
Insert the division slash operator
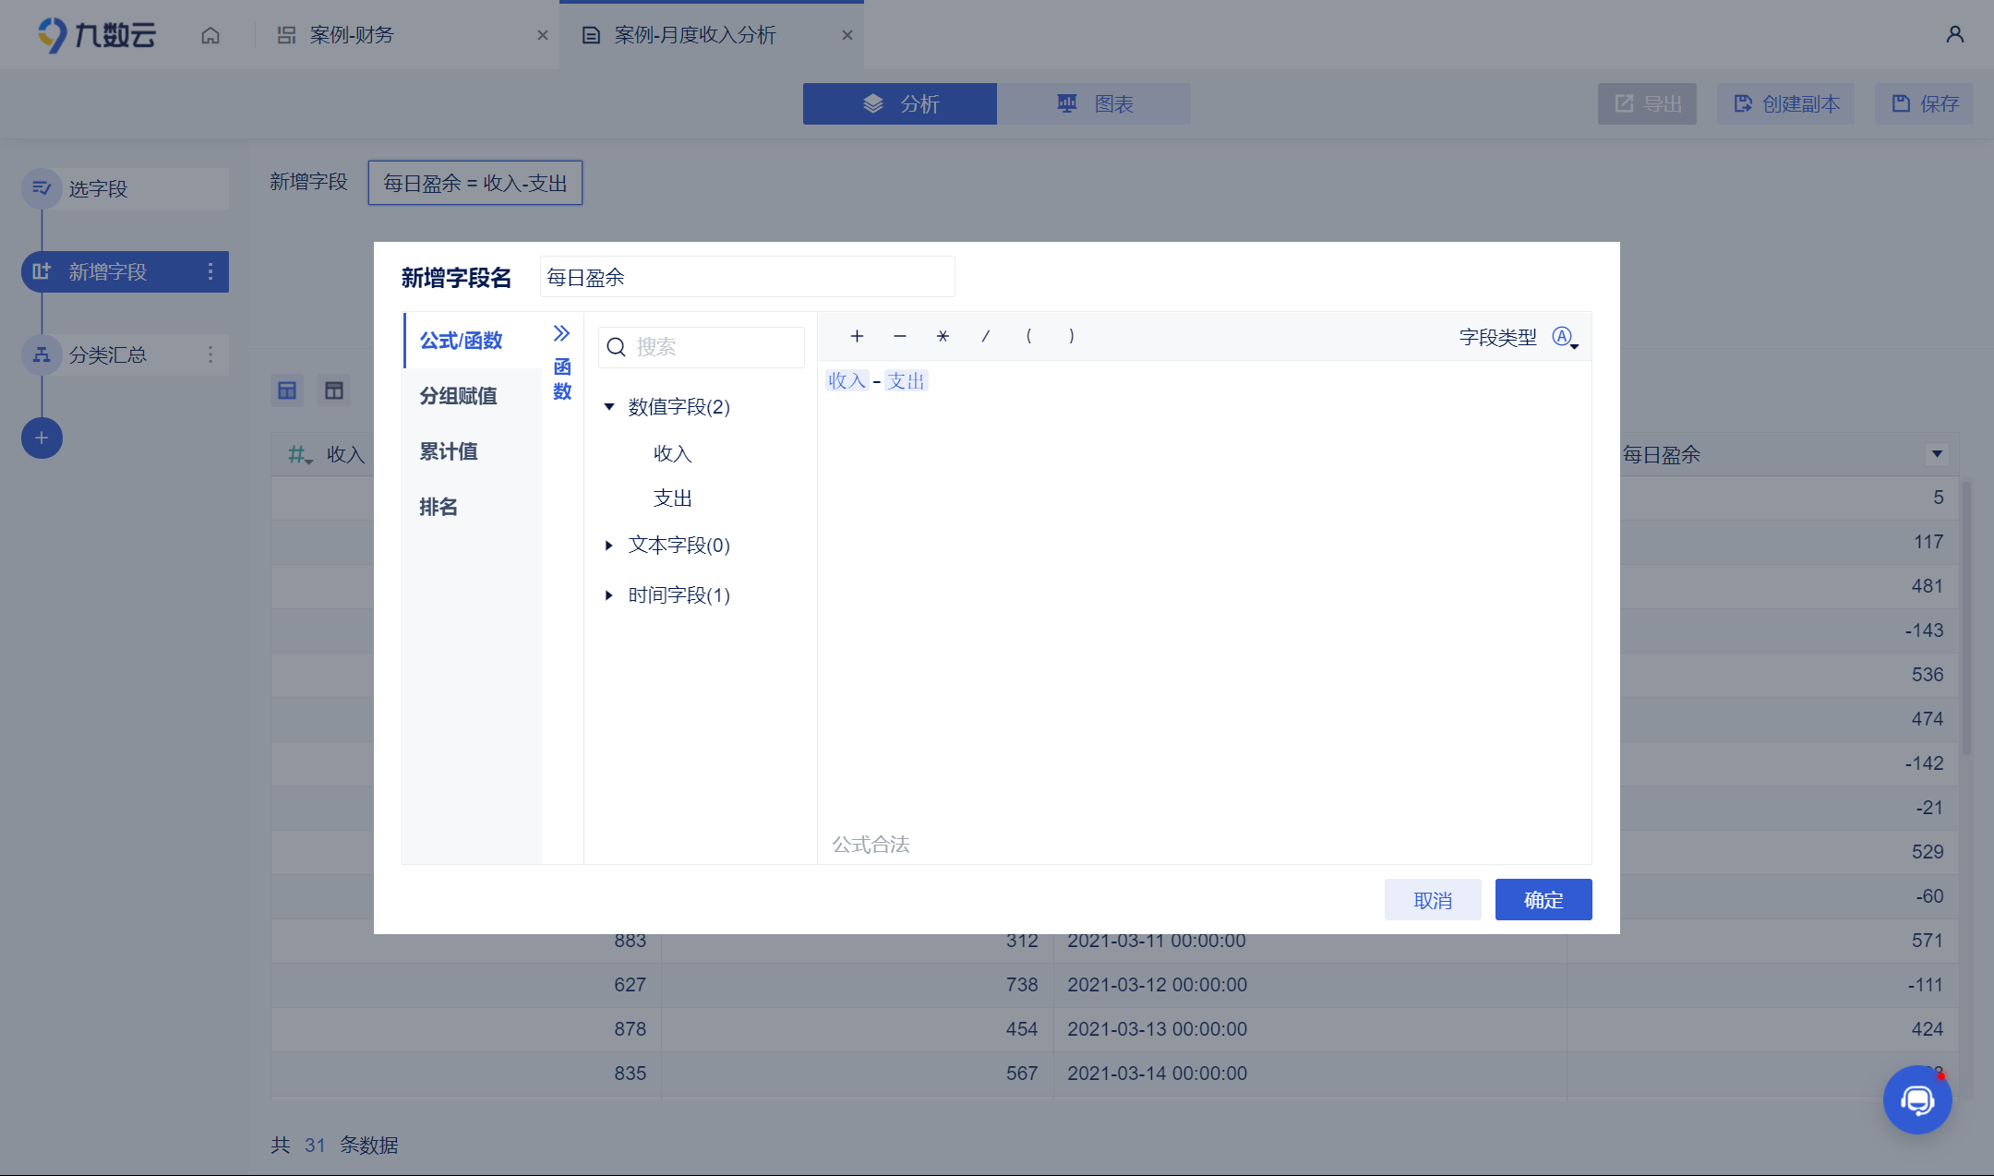pyautogui.click(x=985, y=336)
